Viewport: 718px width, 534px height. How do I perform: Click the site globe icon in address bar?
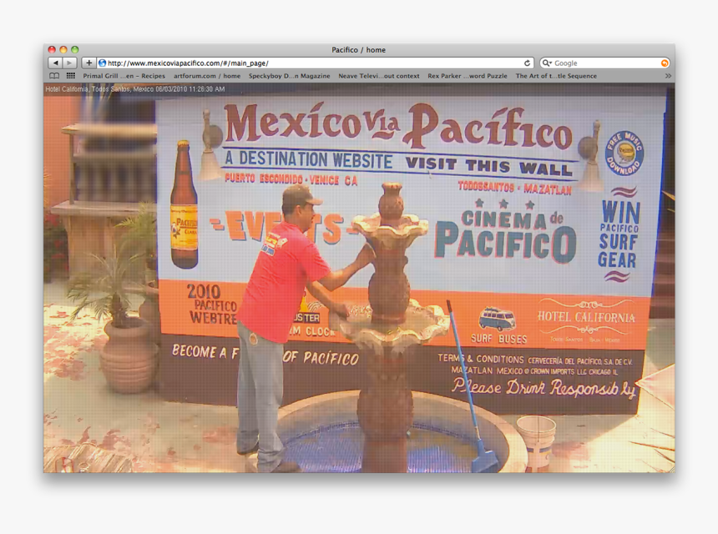tap(103, 63)
